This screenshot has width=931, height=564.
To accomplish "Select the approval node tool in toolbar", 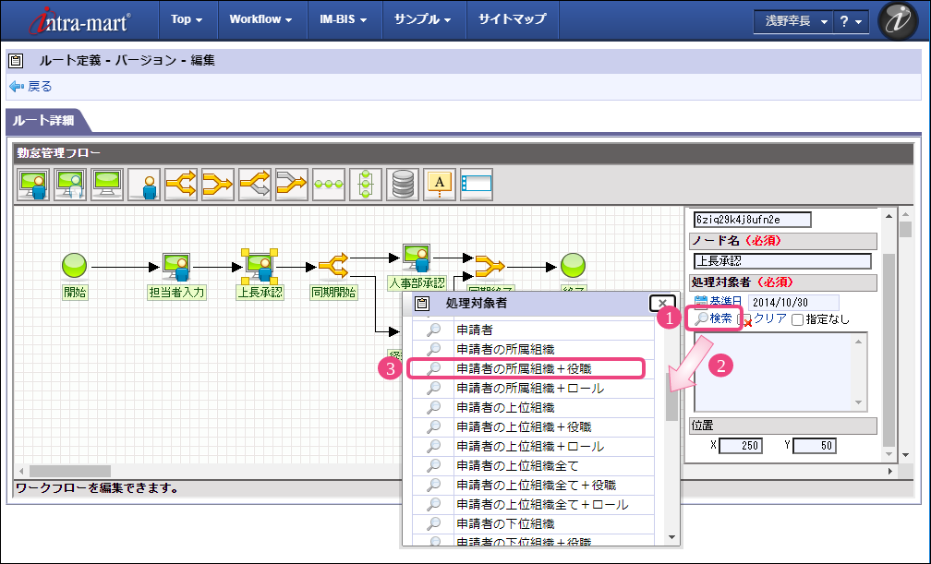I will click(33, 185).
